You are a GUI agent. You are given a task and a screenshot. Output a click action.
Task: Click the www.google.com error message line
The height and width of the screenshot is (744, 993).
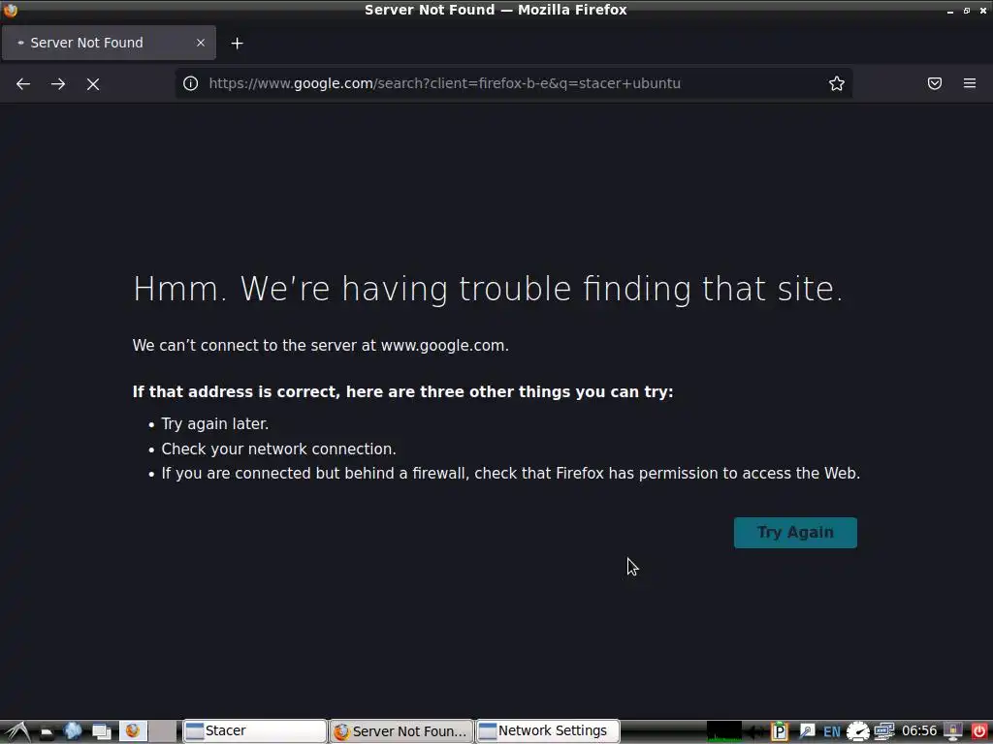coord(320,346)
